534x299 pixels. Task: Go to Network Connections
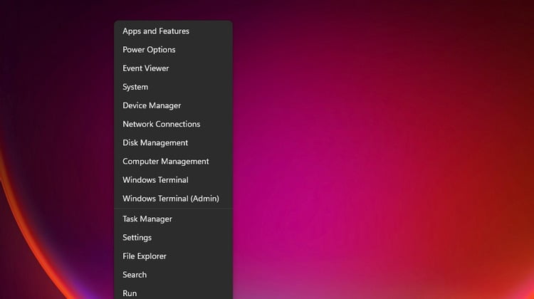pos(173,124)
